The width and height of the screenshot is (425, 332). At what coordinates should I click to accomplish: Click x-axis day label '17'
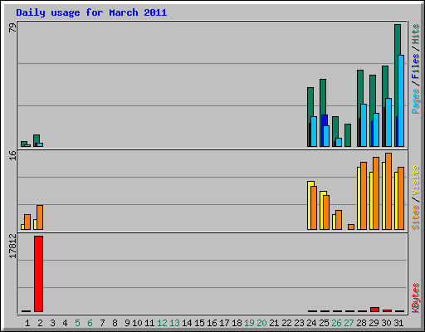coord(224,323)
